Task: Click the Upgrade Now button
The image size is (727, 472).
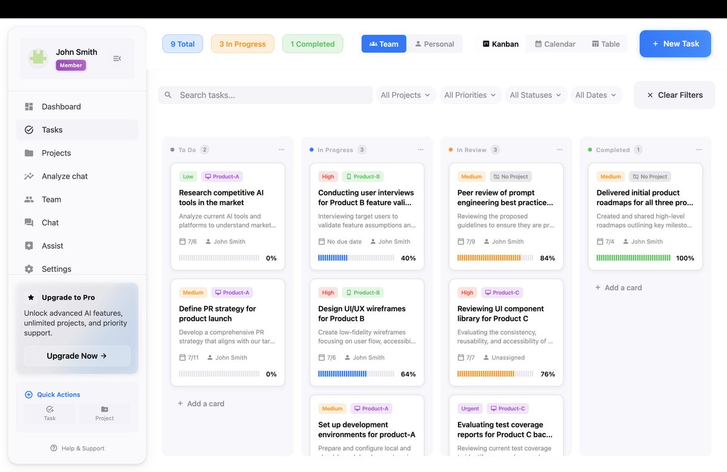Action: (77, 356)
